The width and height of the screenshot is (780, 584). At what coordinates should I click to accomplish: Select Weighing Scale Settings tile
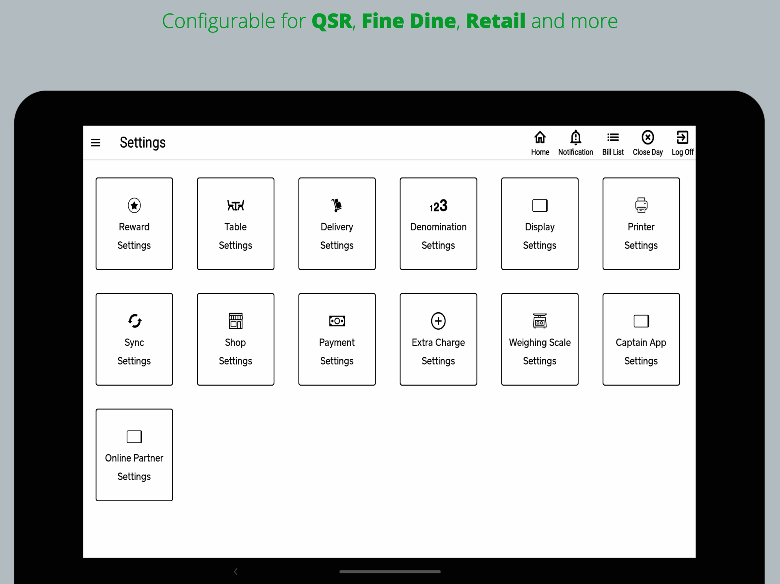tap(540, 339)
